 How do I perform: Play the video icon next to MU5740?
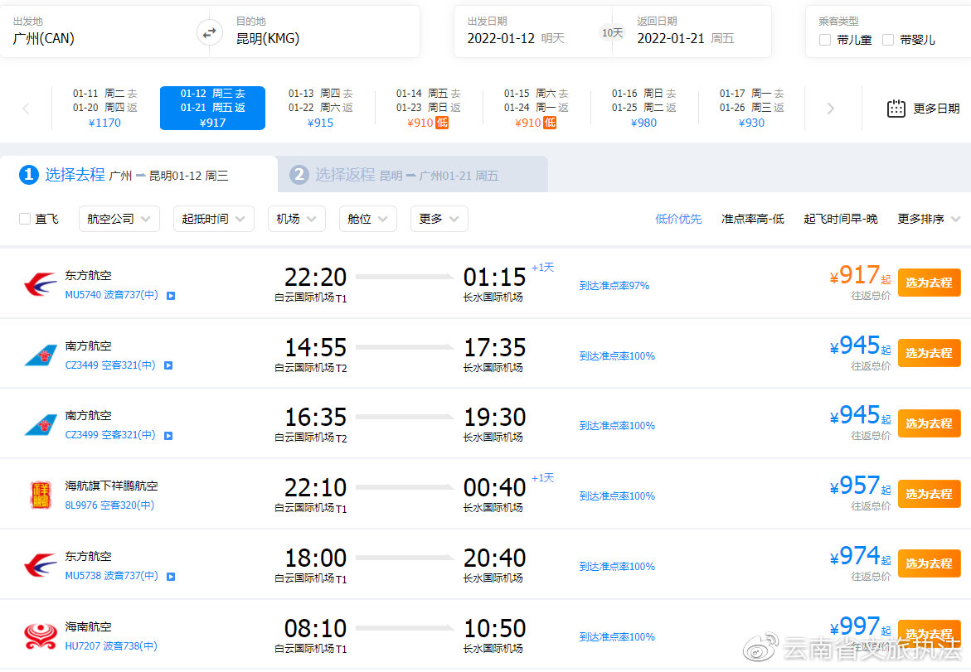click(170, 295)
